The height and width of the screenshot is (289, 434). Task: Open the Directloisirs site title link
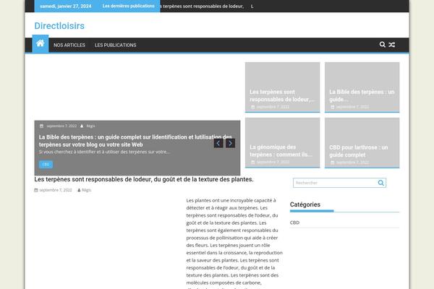pyautogui.click(x=59, y=26)
